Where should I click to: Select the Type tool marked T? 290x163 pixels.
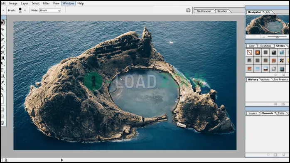(x=2, y=70)
